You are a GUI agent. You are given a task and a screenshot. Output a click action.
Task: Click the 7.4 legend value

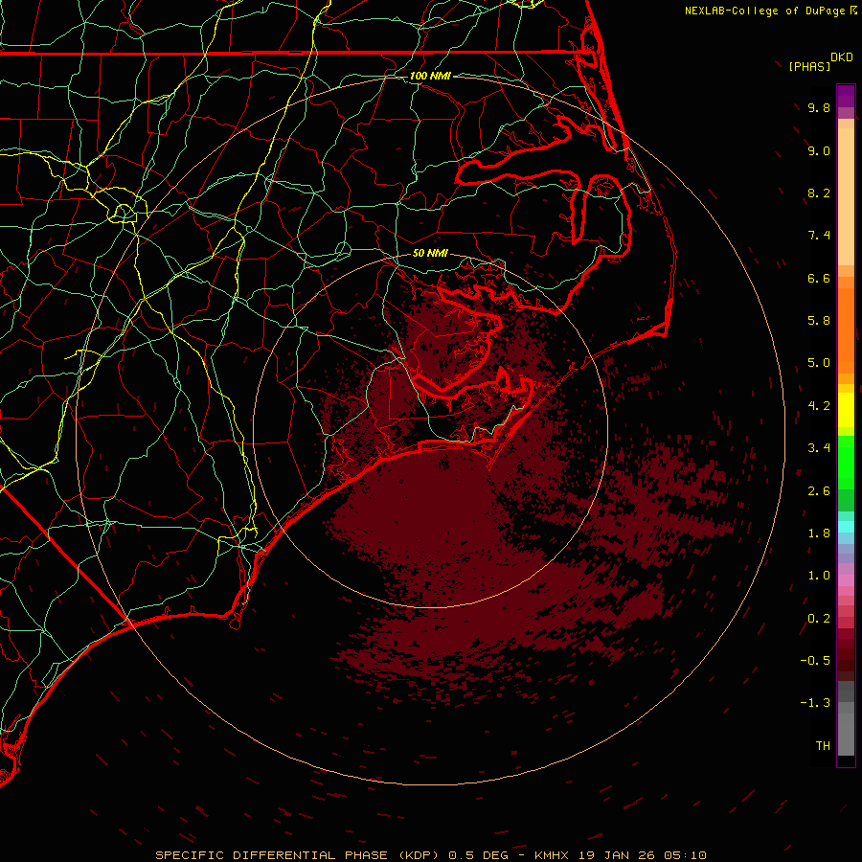pyautogui.click(x=819, y=236)
